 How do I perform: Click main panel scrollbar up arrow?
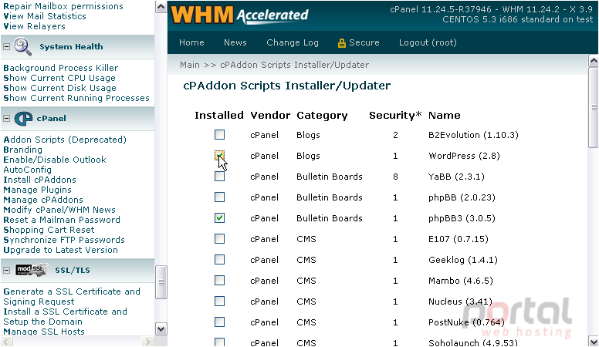point(594,61)
